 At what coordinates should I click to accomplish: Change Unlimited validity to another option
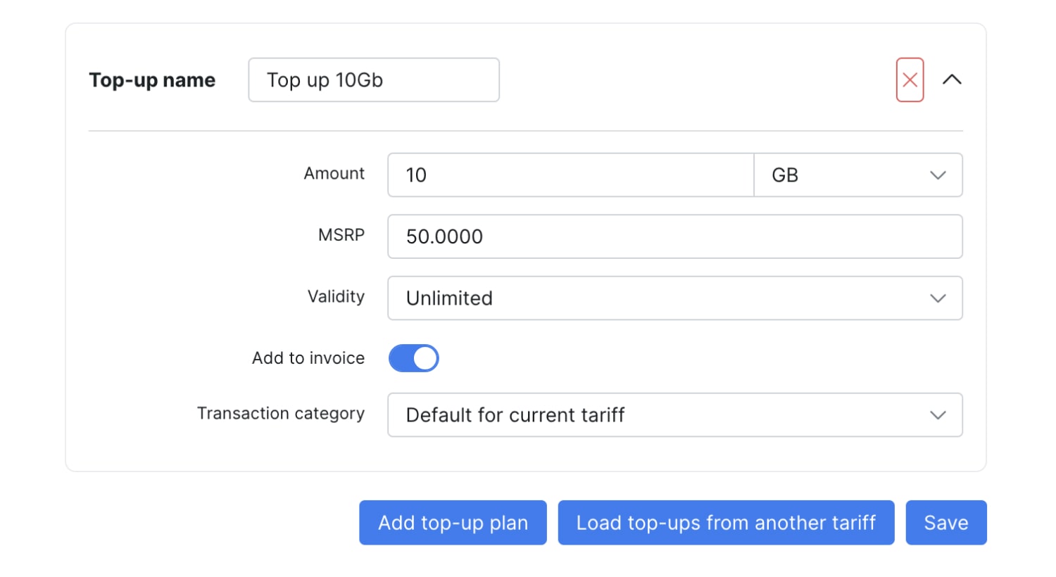pyautogui.click(x=674, y=298)
